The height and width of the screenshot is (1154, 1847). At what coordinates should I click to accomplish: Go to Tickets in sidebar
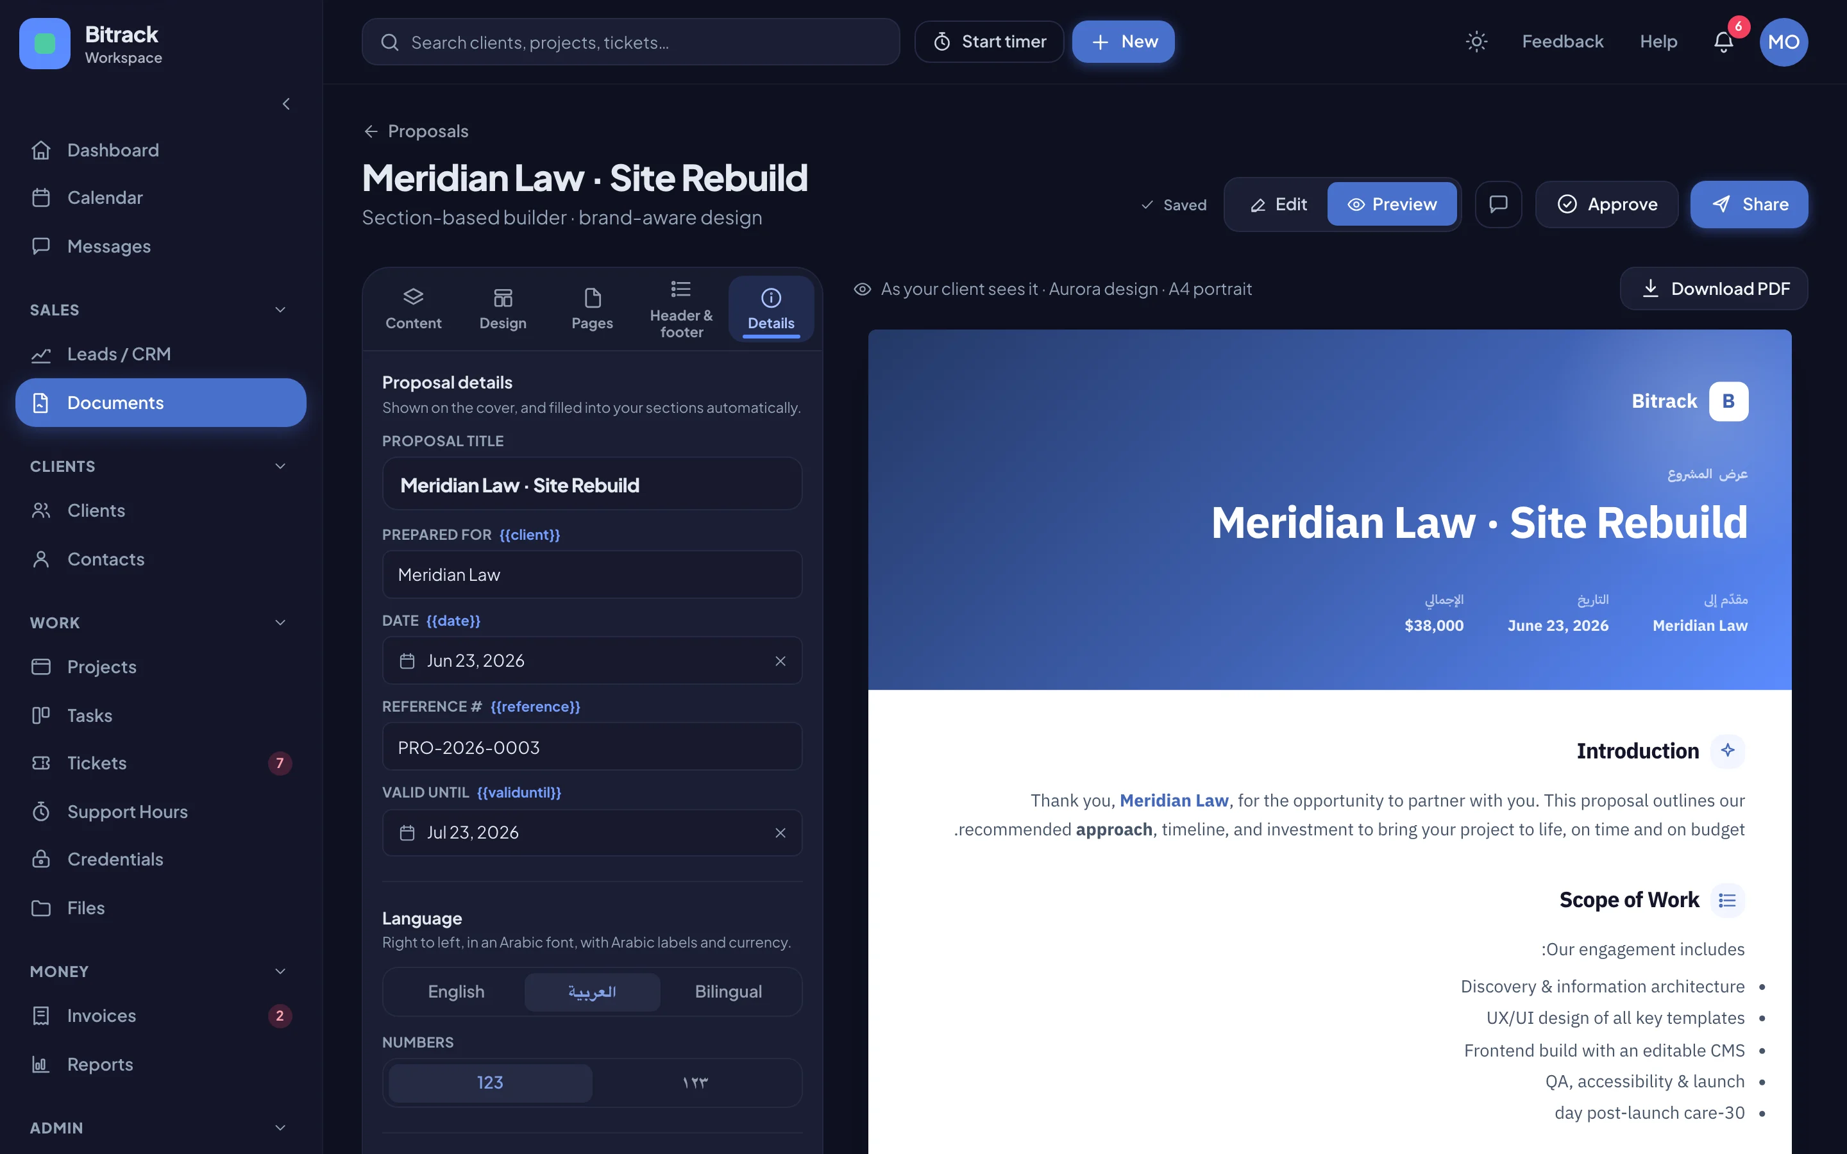pyautogui.click(x=160, y=763)
